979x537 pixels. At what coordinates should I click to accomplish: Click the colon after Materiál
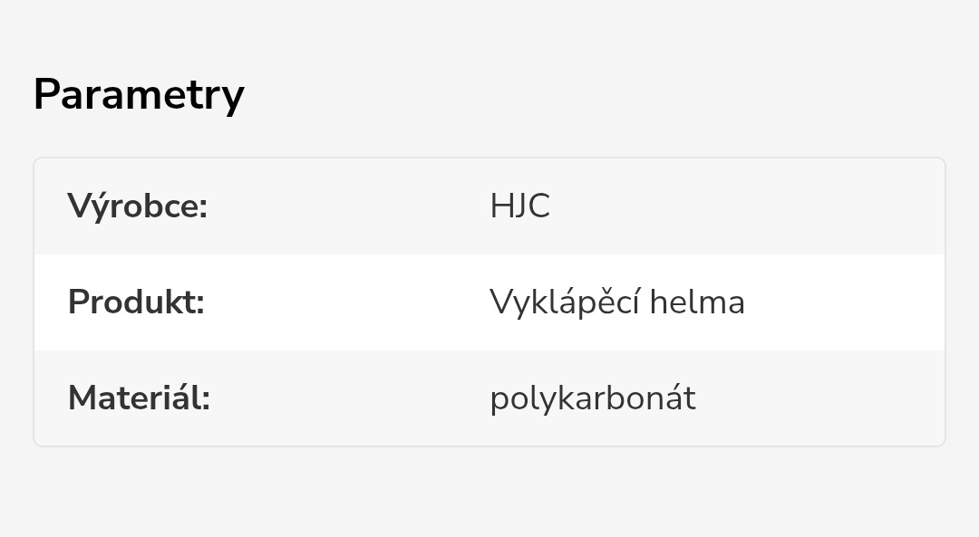tap(206, 401)
